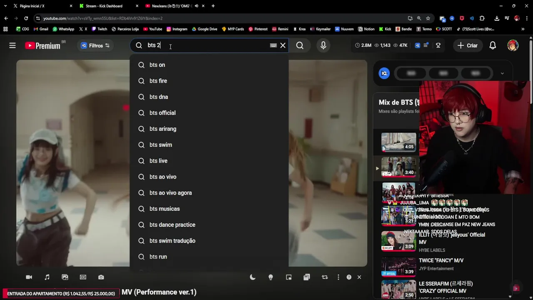Screen dimensions: 533x300
Task: Click the music note icon under player
Action: click(47, 277)
